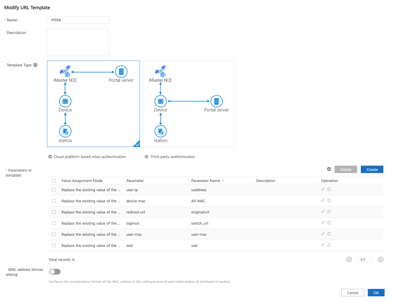Click the pencil icon for user-mac row
Screen dimensions: 393x306
pyautogui.click(x=323, y=234)
